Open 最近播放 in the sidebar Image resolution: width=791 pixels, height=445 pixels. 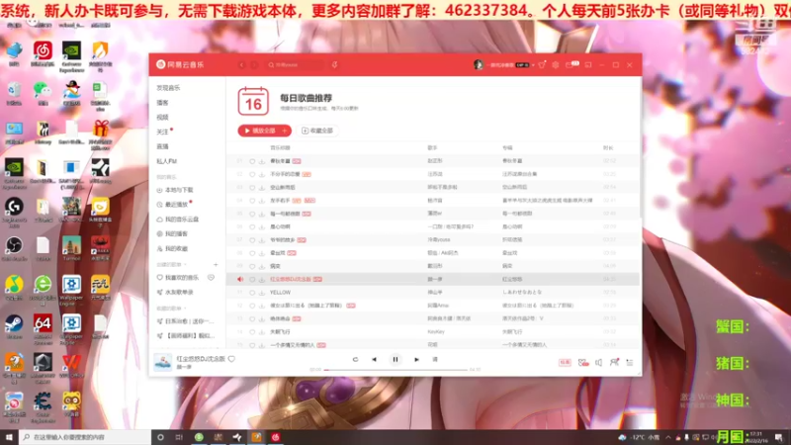point(176,205)
